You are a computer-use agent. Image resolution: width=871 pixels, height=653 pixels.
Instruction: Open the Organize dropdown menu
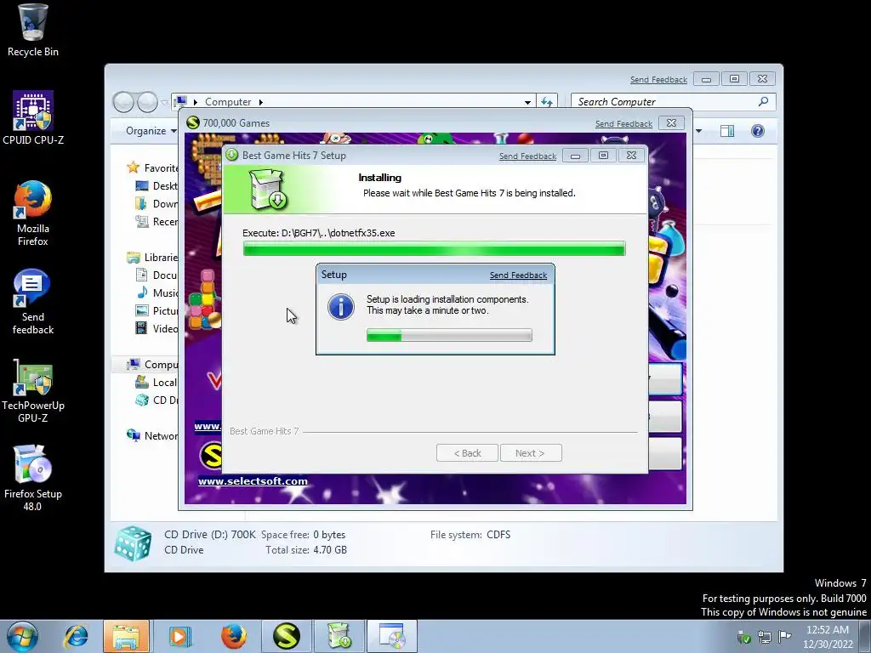(x=151, y=131)
